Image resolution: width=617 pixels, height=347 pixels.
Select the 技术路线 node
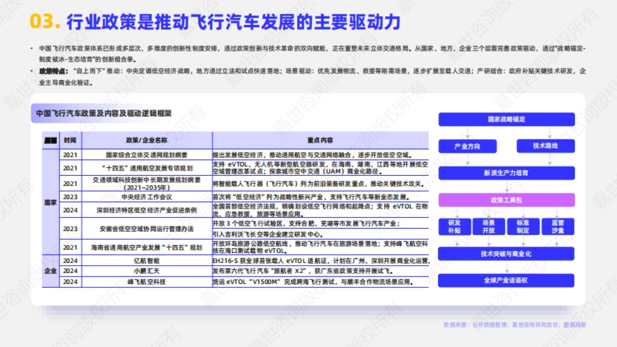[x=547, y=146]
